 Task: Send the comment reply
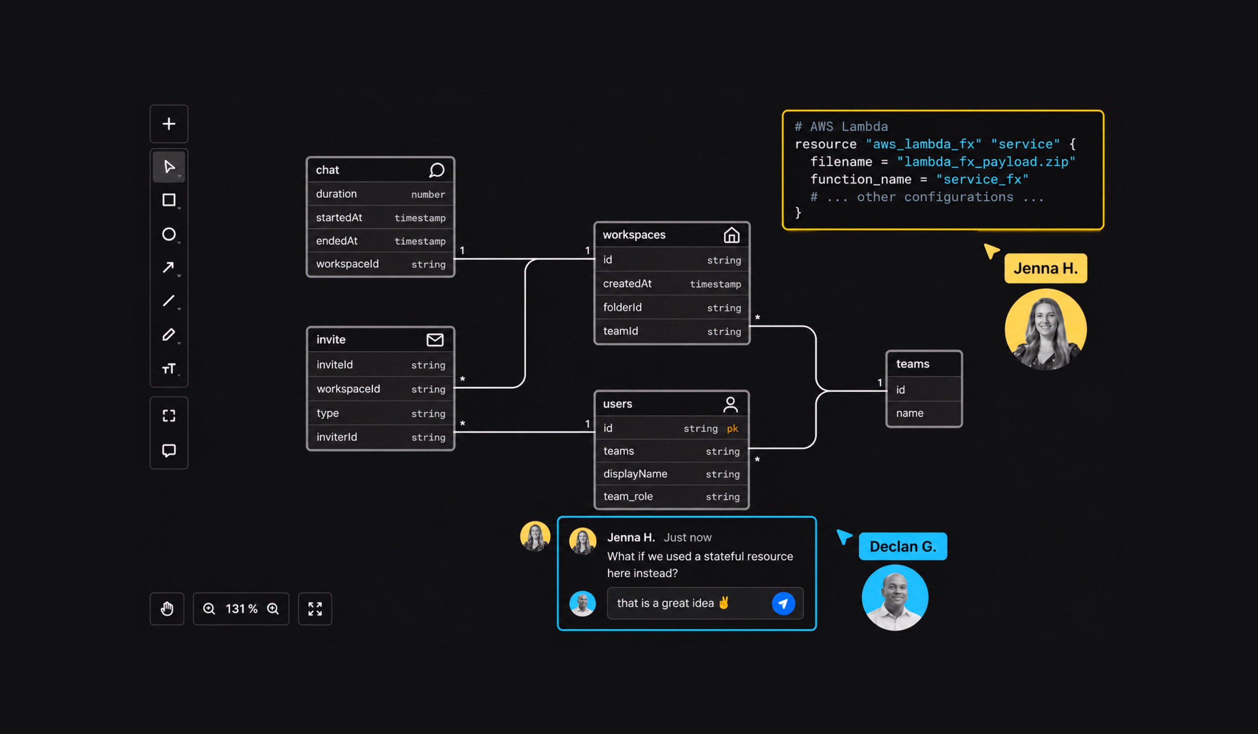tap(783, 604)
